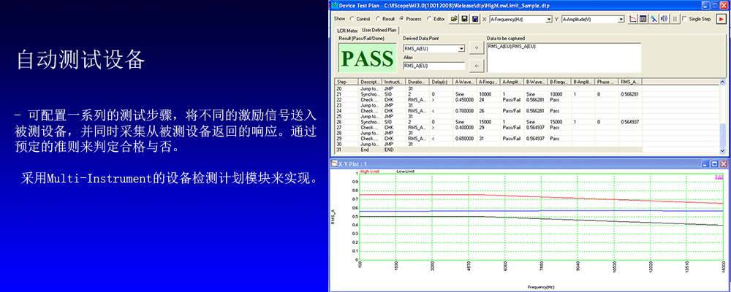This screenshot has height=292, width=731.
Task: Click the Alias input field
Action: point(434,66)
